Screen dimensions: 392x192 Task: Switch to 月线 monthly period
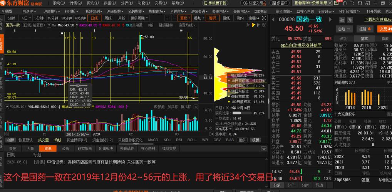pyautogui.click(x=122, y=18)
